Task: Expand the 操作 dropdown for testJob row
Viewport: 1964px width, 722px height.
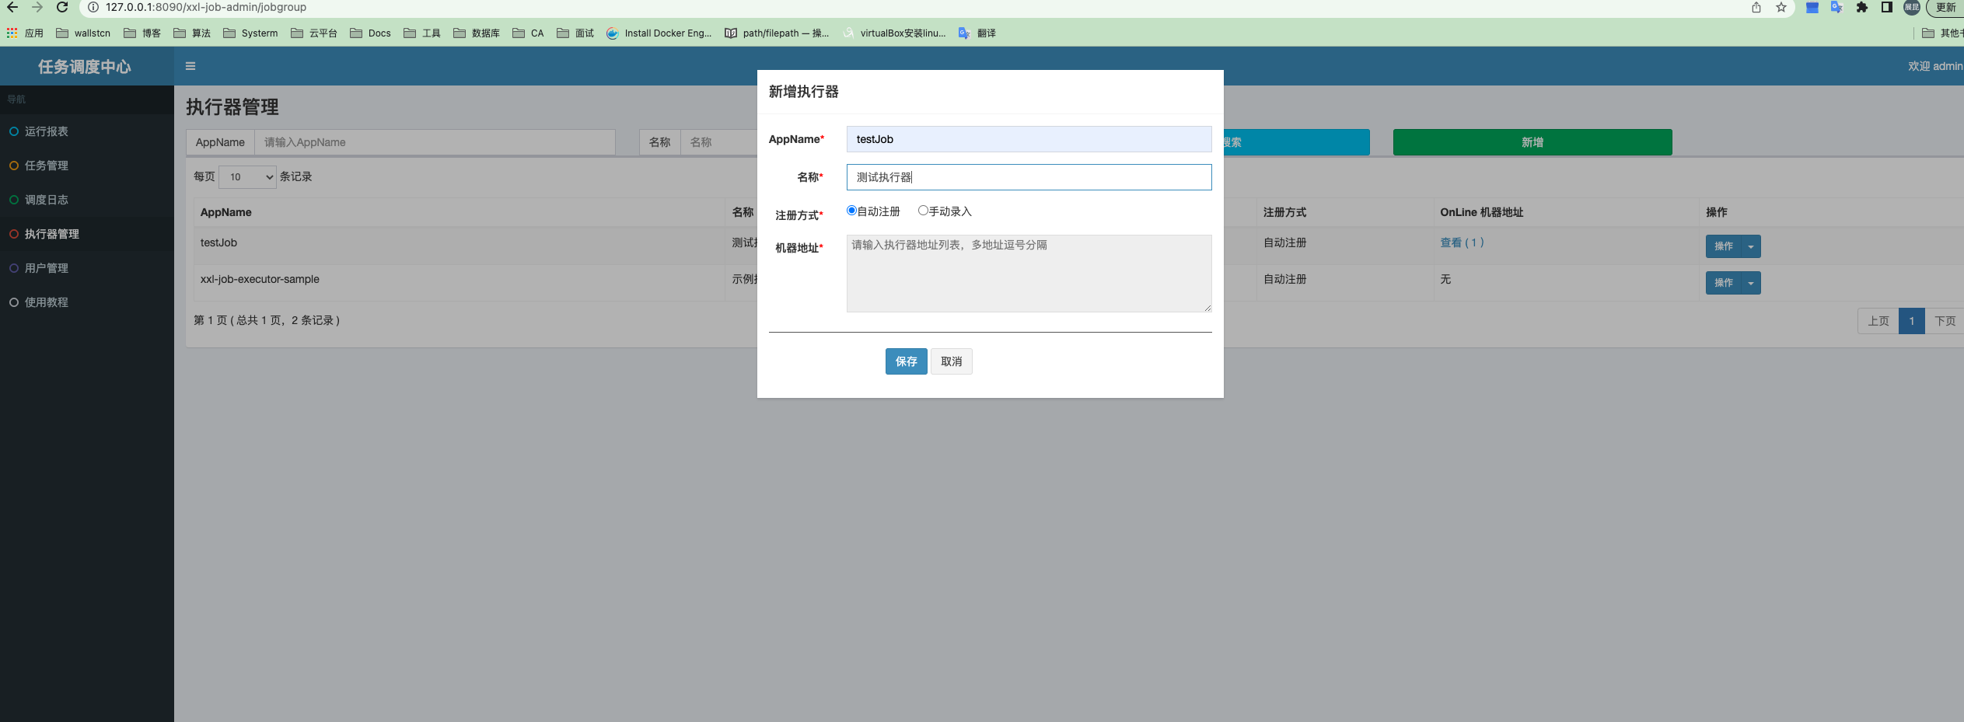Action: (x=1750, y=246)
